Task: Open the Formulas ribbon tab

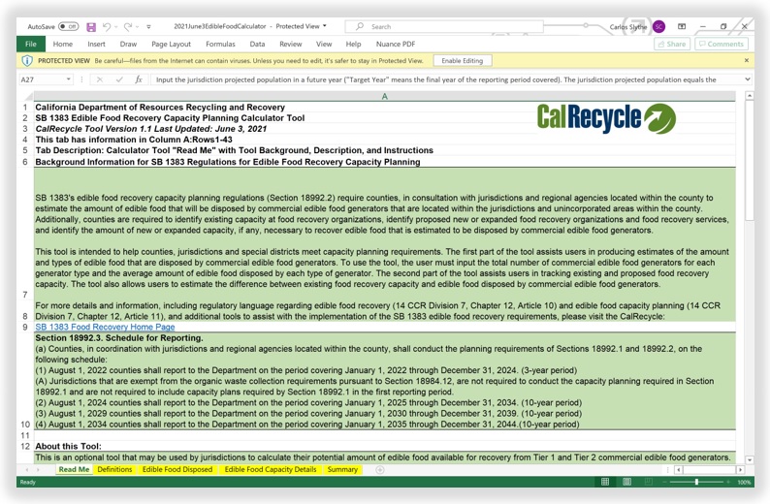Action: coord(220,45)
